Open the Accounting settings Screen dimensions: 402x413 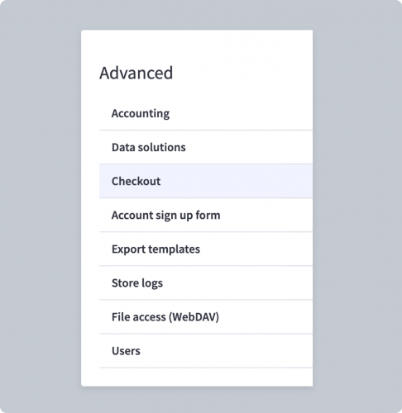[x=206, y=113]
